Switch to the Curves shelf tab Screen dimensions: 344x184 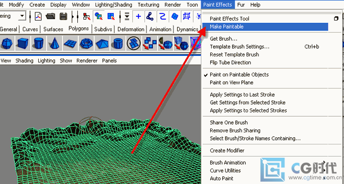pyautogui.click(x=30, y=29)
